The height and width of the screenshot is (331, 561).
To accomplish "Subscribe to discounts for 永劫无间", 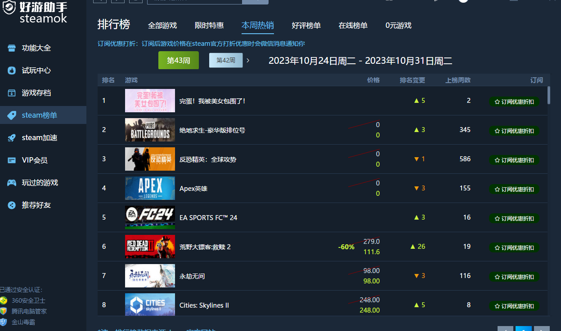I will click(x=514, y=277).
